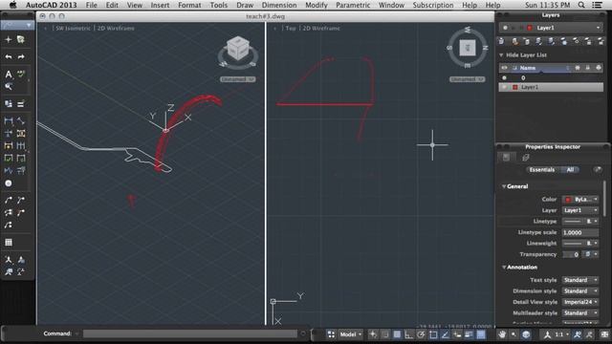Image resolution: width=612 pixels, height=344 pixels.
Task: Select the linear dimension tool icon
Action: pyautogui.click(x=9, y=121)
